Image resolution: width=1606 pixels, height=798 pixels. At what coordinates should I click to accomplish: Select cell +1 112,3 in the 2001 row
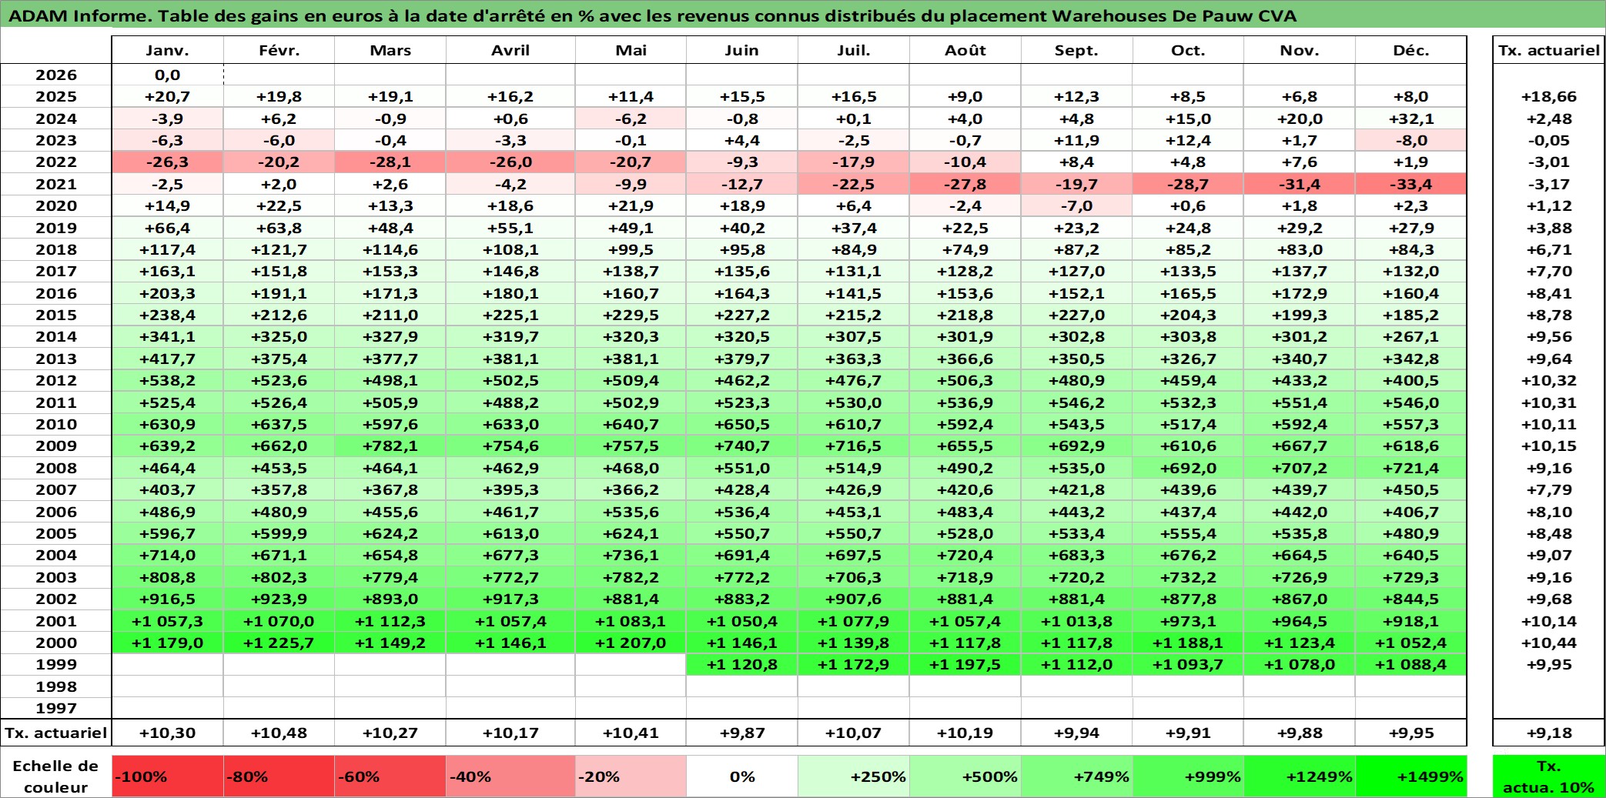point(390,622)
